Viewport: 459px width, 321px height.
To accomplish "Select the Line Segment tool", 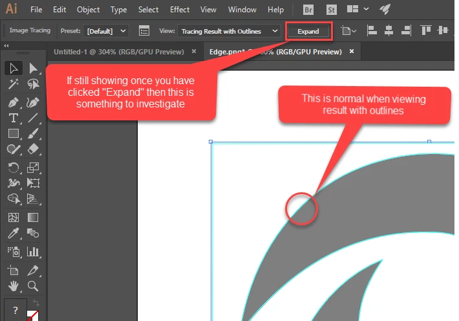I will tap(33, 118).
